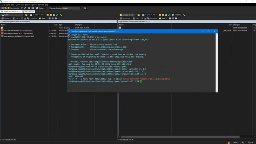Go to root directory in local panel
The width and height of the screenshot is (256, 144).
pos(51,15)
